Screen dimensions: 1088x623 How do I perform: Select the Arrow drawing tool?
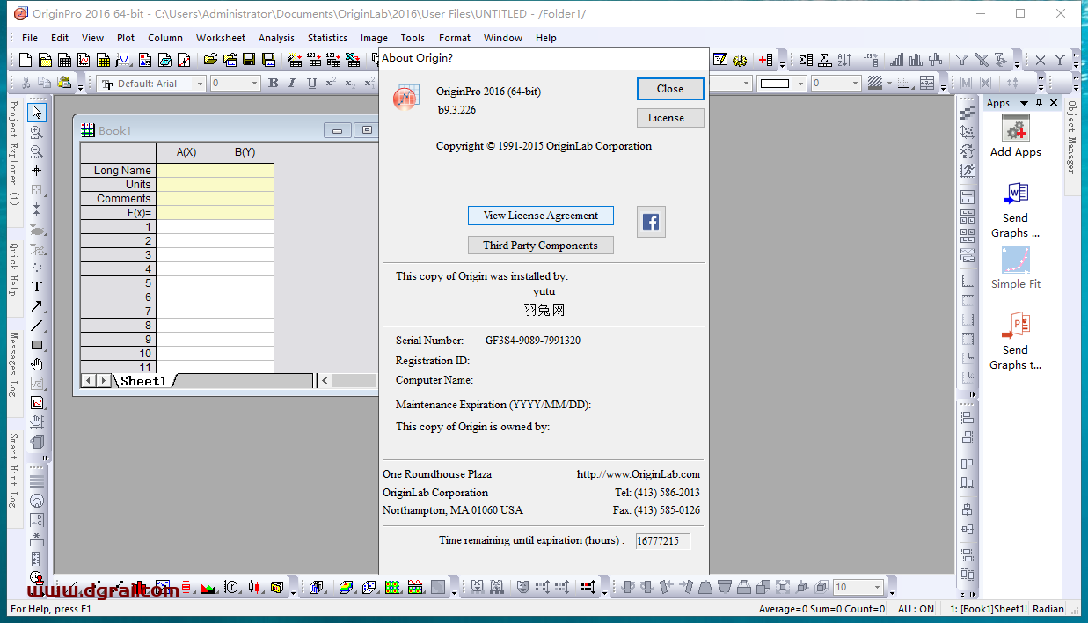pyautogui.click(x=37, y=306)
